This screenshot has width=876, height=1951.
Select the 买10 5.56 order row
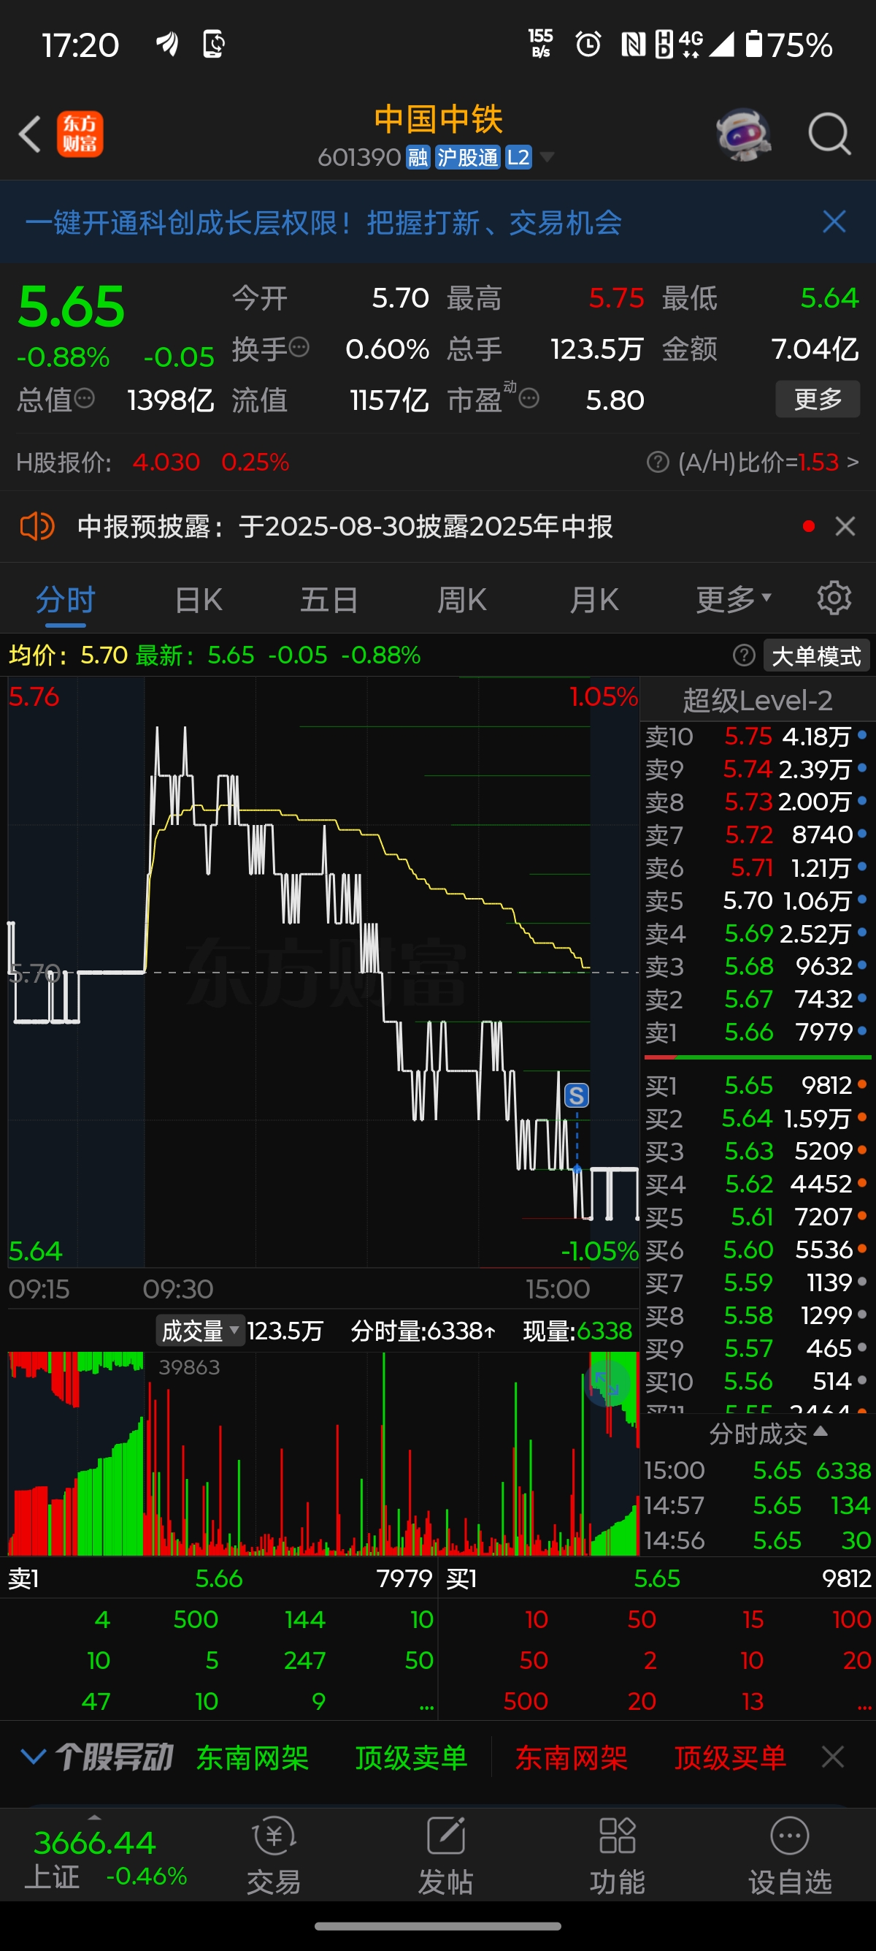click(757, 1382)
